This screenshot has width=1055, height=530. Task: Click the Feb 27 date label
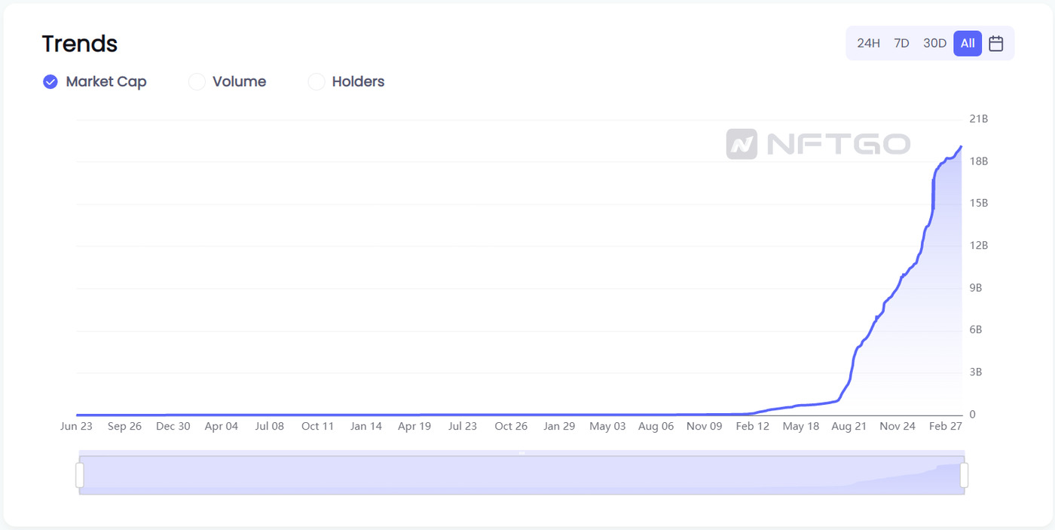click(x=945, y=426)
